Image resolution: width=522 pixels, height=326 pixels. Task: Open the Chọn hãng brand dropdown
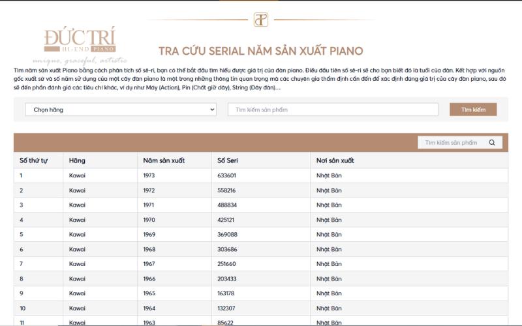(x=121, y=110)
